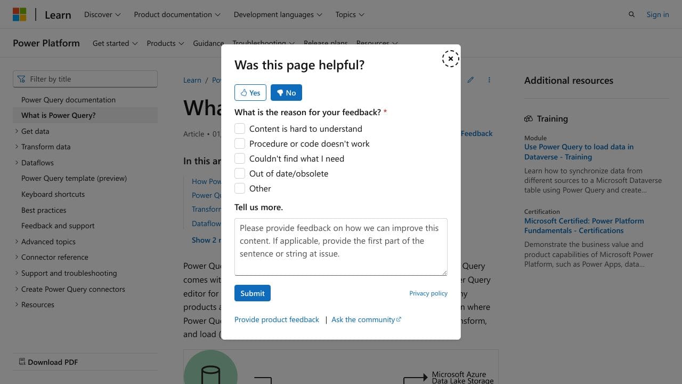Click the edit pencil icon

[x=470, y=80]
